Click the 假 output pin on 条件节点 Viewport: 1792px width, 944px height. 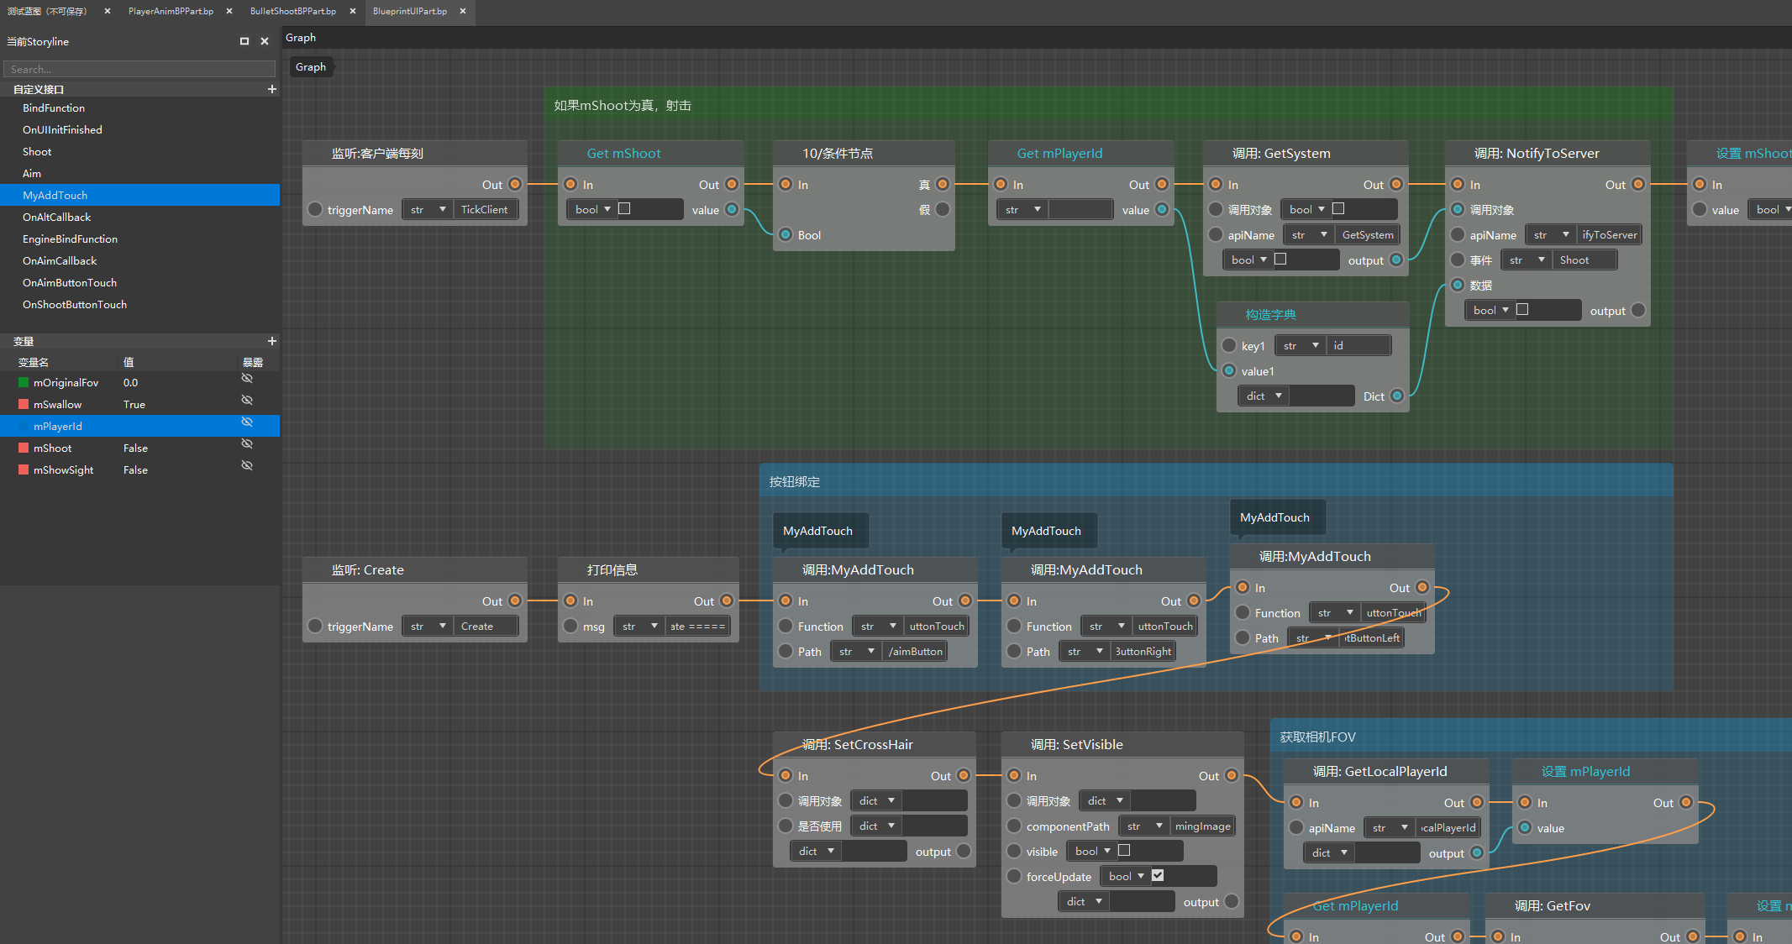click(x=943, y=210)
